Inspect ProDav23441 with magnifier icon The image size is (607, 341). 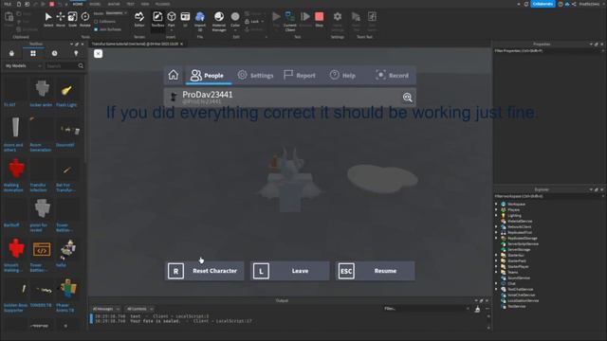click(407, 98)
